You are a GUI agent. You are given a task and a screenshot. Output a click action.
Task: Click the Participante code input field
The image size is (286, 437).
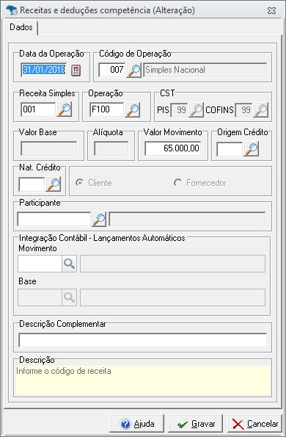point(54,220)
